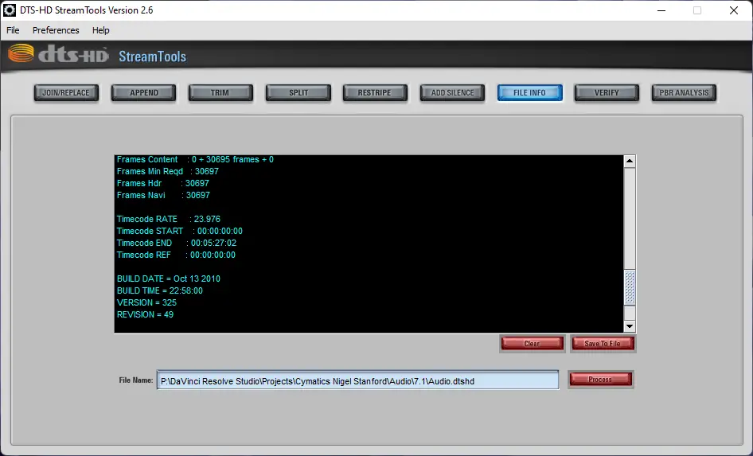Viewport: 753px width, 456px height.
Task: Click the DTS-HD StreamTools title bar app icon
Action: click(x=10, y=10)
